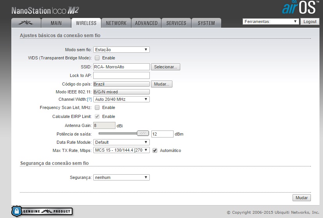The width and height of the screenshot is (323, 218).
Task: Enable WDS Transparent Bridge Mode checkbox
Action: pos(97,58)
